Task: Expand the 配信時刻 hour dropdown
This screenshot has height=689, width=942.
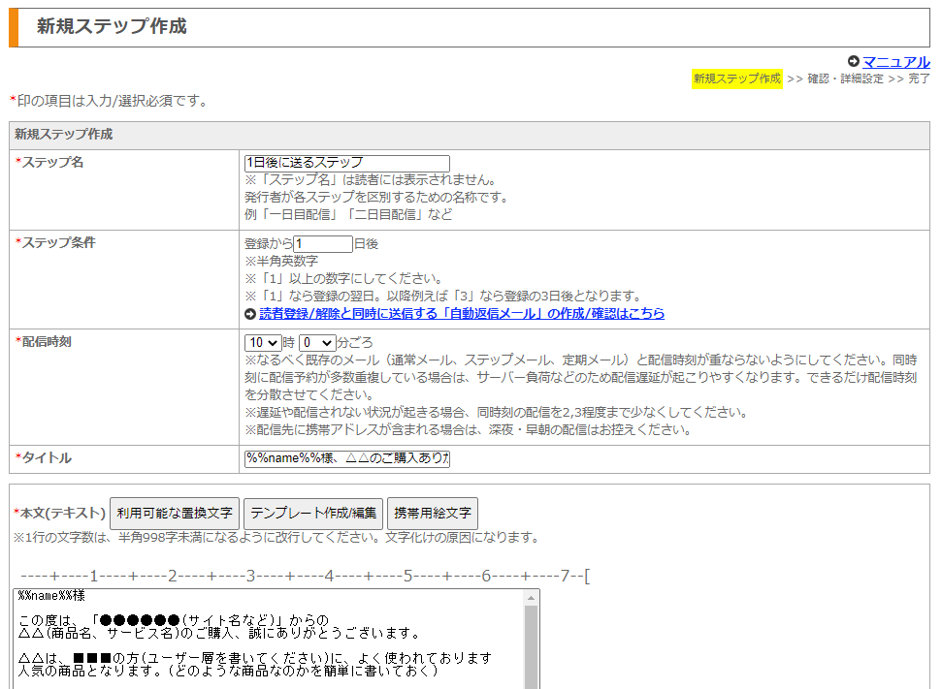Action: click(263, 343)
